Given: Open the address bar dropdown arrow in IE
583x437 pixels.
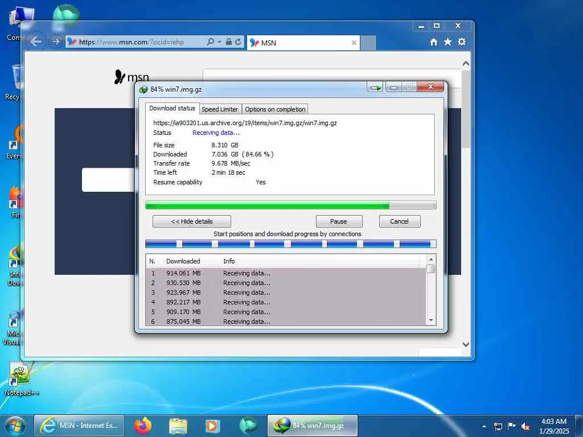Looking at the screenshot, I should tap(219, 42).
